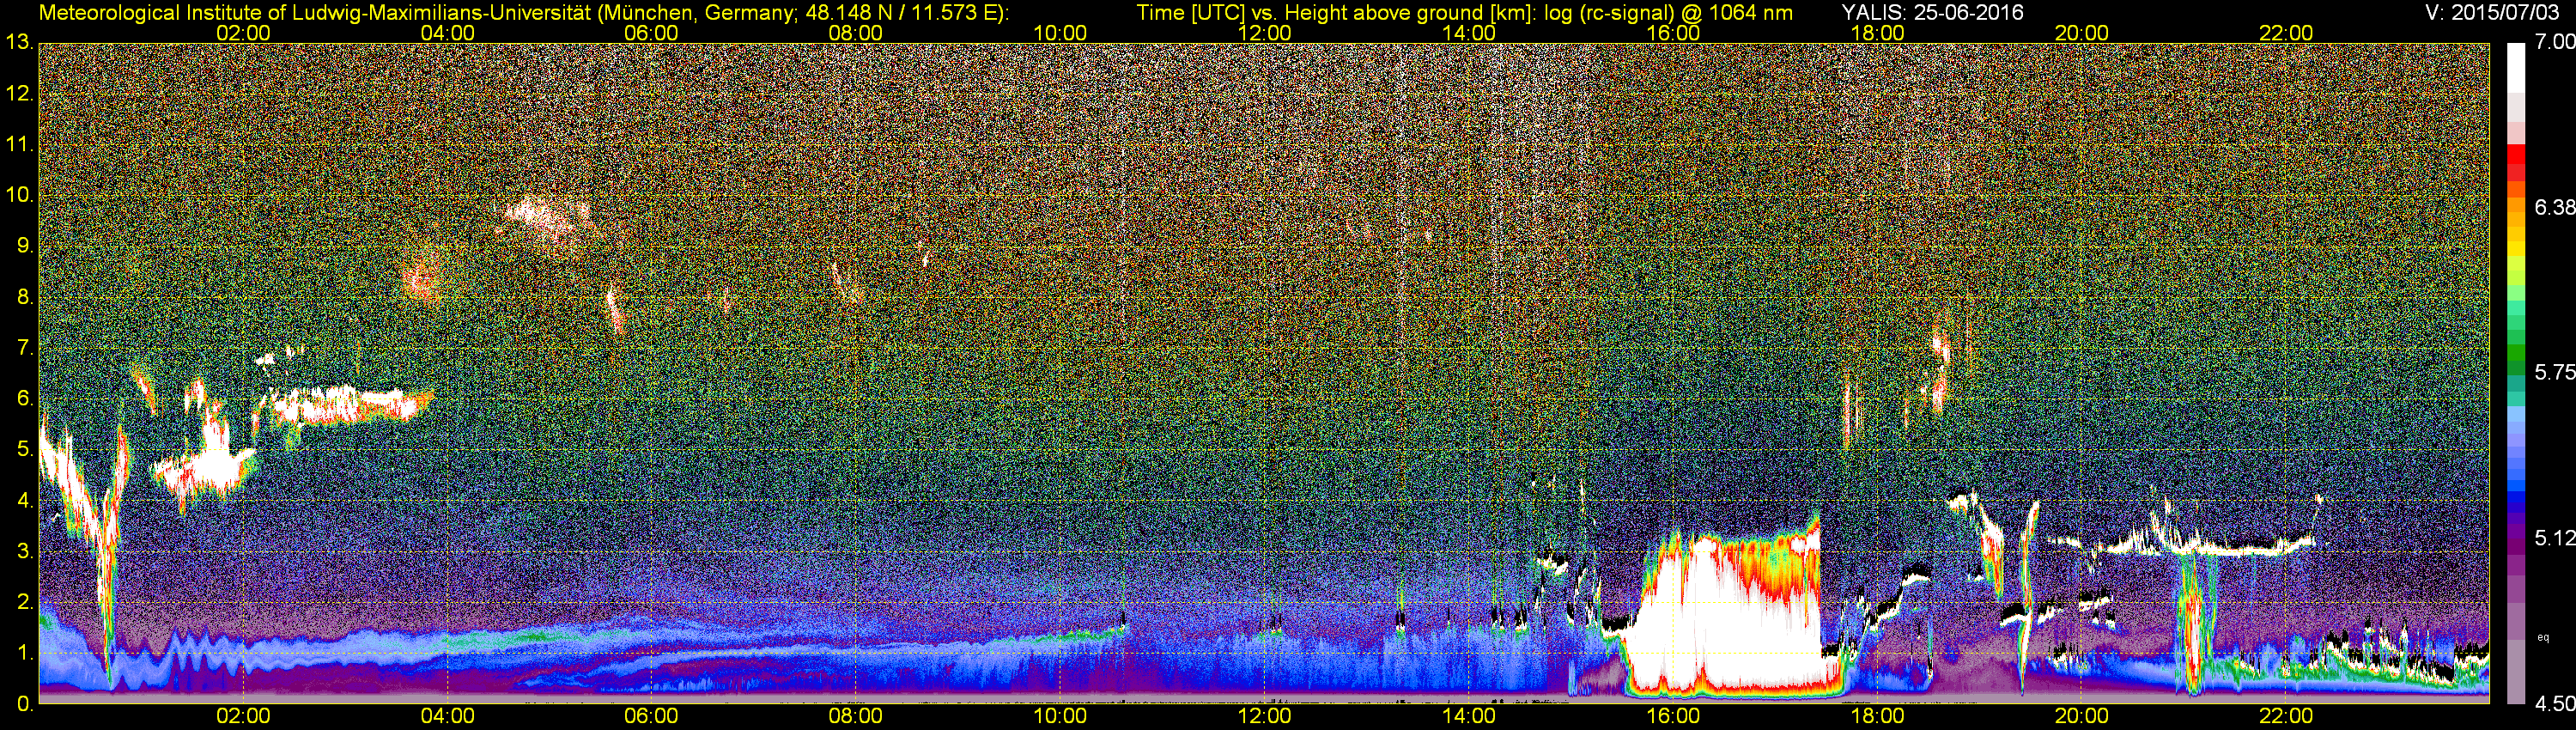The width and height of the screenshot is (2576, 730).
Task: Click the 06:00 label on the bottom time axis
Action: pos(651,717)
